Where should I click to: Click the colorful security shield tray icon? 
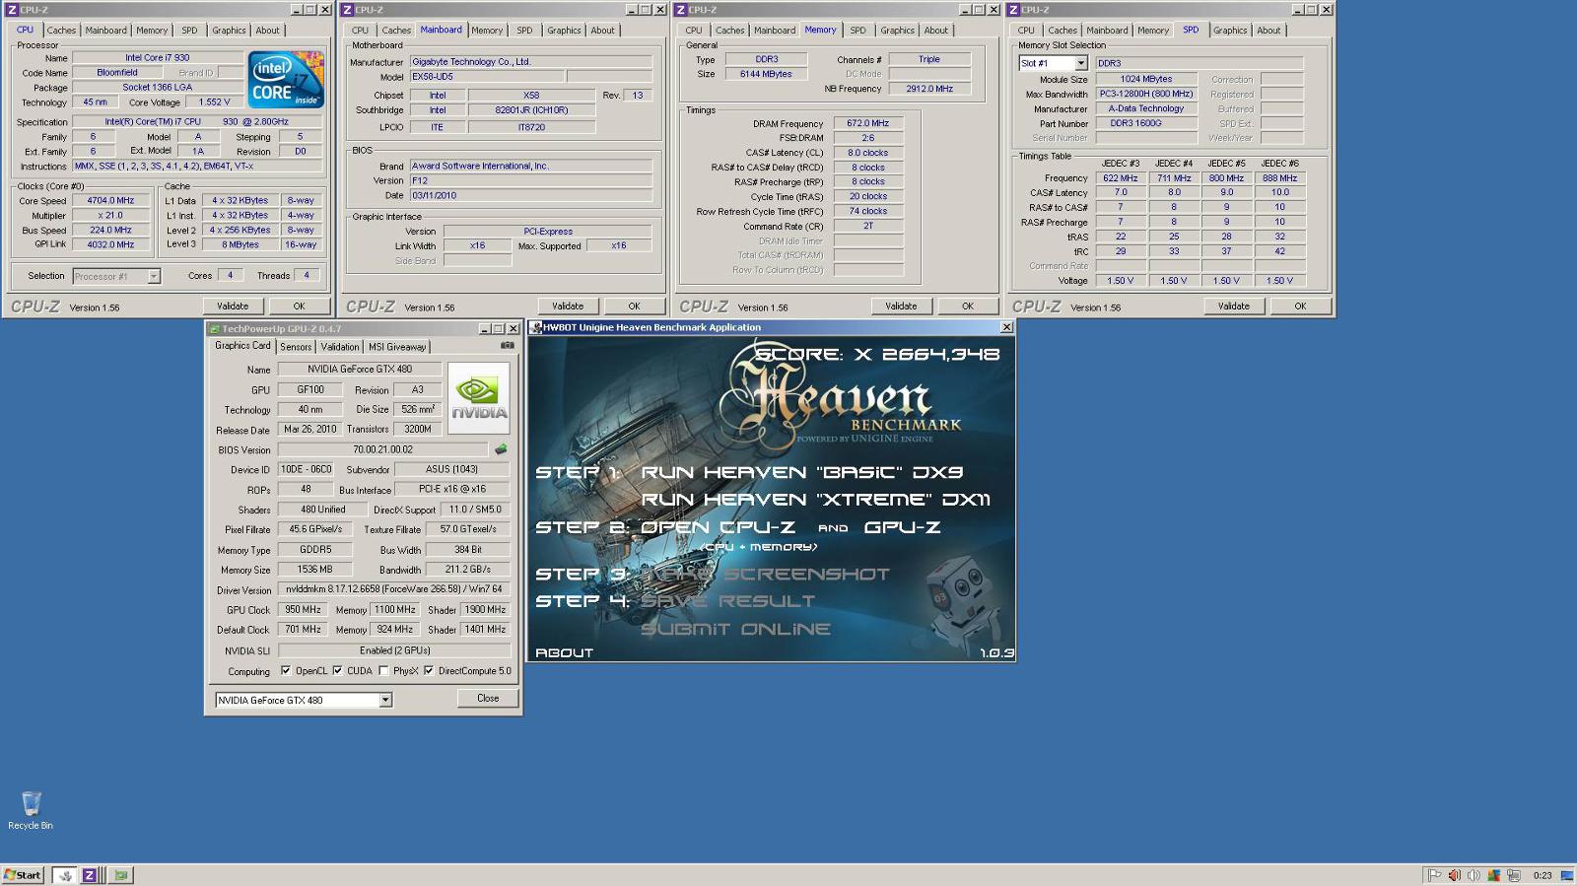[1493, 875]
